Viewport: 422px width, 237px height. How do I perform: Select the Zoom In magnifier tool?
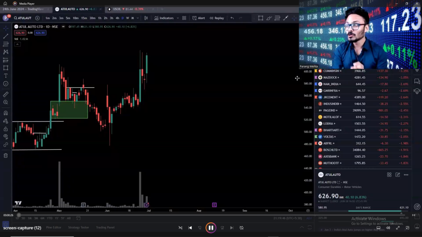pos(6,102)
